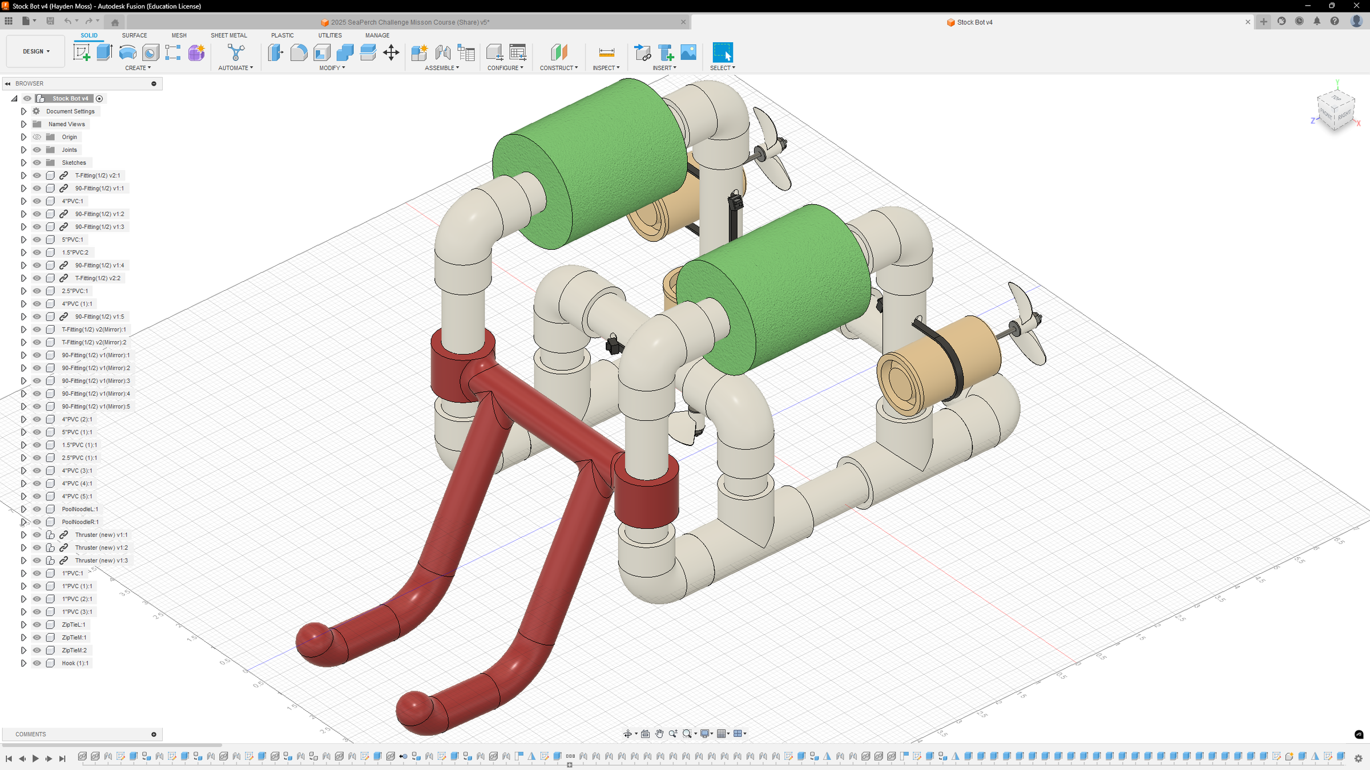Click the Insert Derive icon
Viewport: 1370px width, 770px height.
642,52
